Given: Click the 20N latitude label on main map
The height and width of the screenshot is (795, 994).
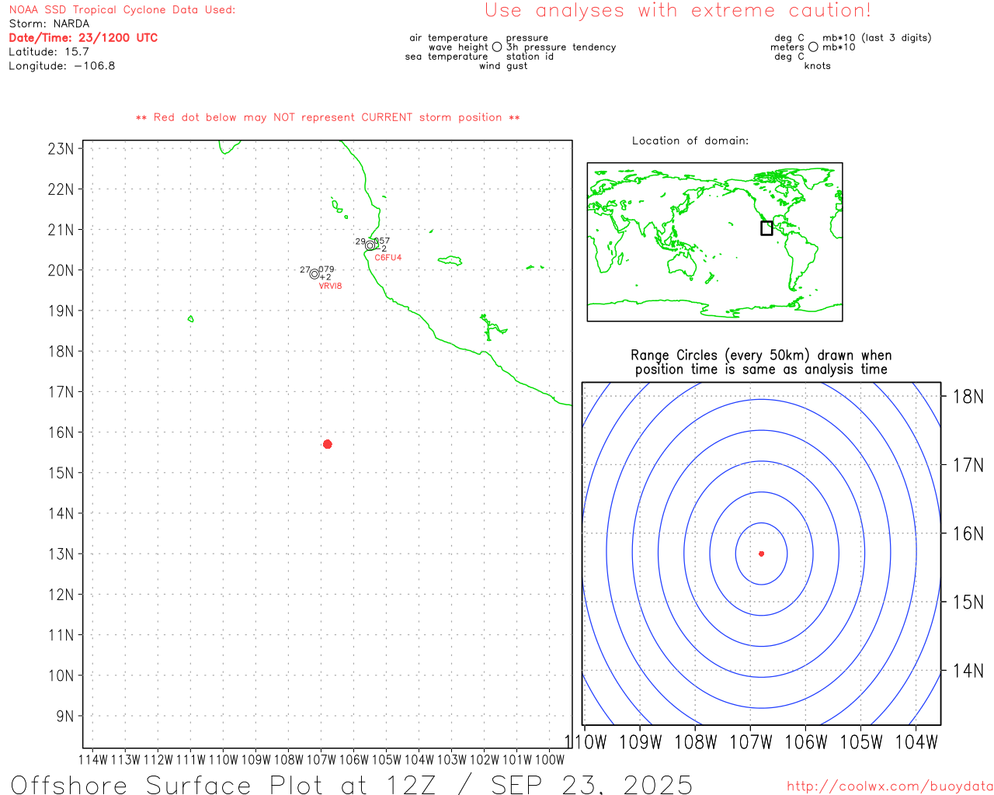Looking at the screenshot, I should coord(61,271).
